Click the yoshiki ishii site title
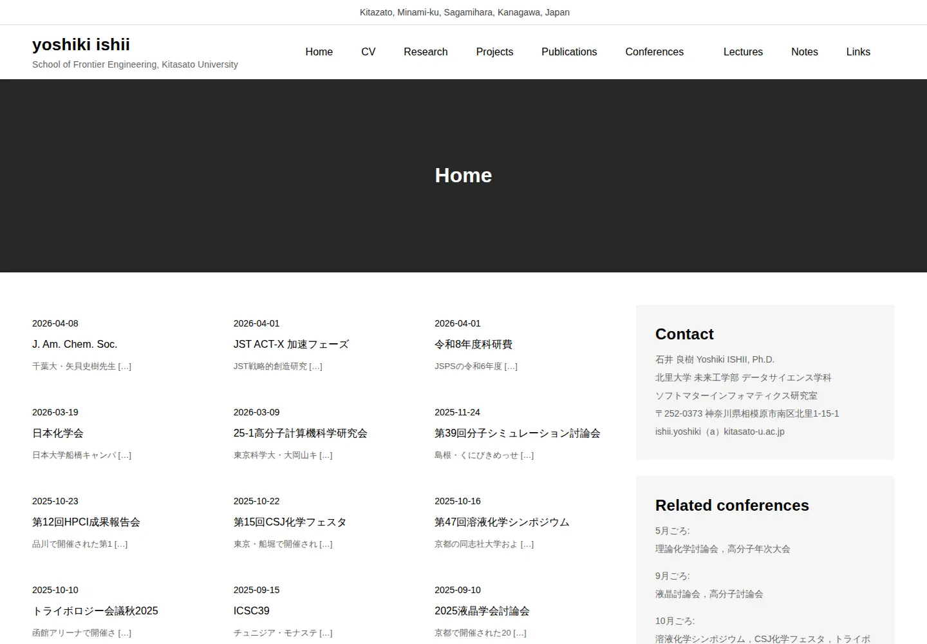The height and width of the screenshot is (644, 927). click(x=81, y=44)
